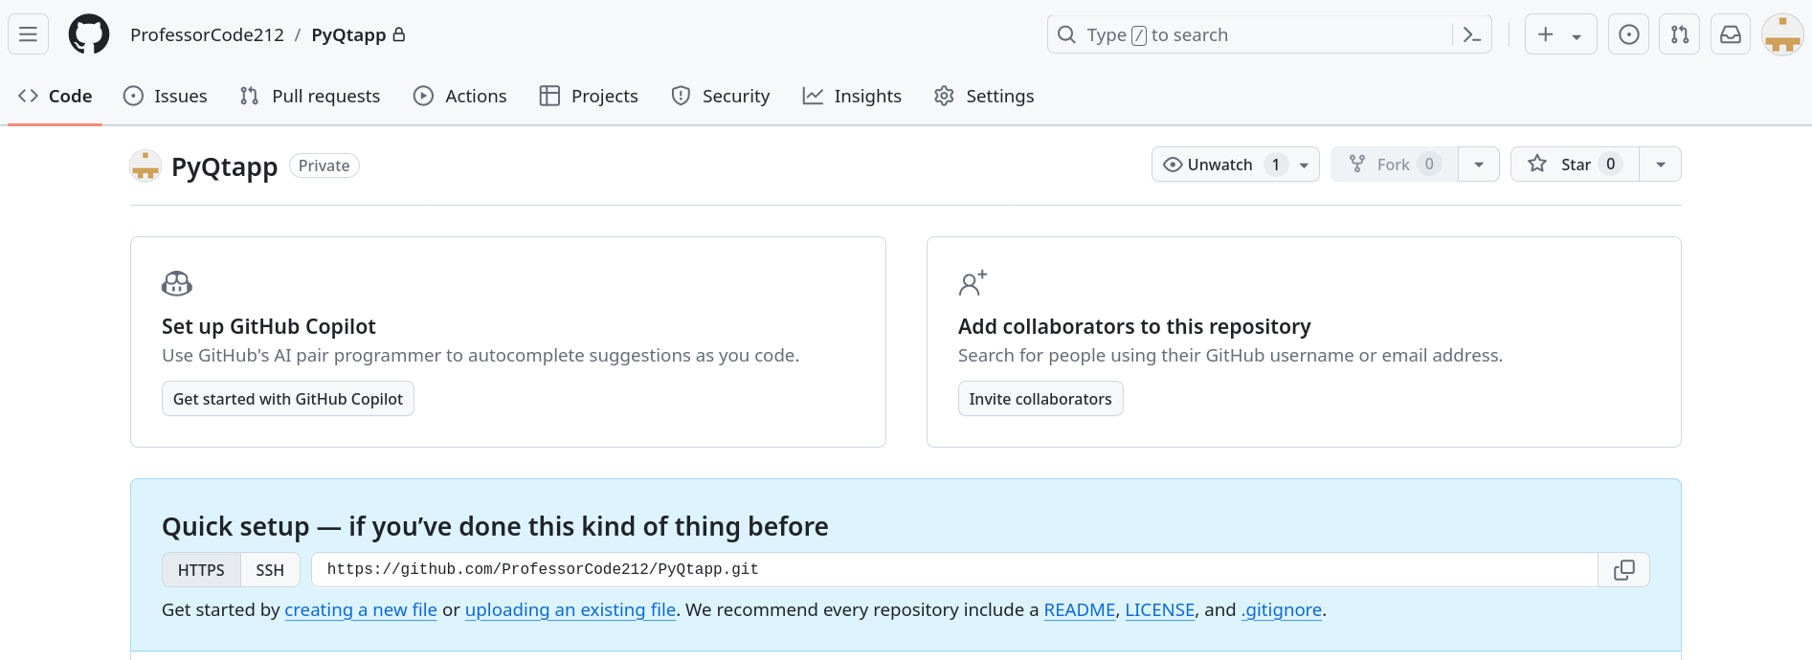This screenshot has height=660, width=1812.
Task: Click the repository clone URL field
Action: tap(954, 570)
